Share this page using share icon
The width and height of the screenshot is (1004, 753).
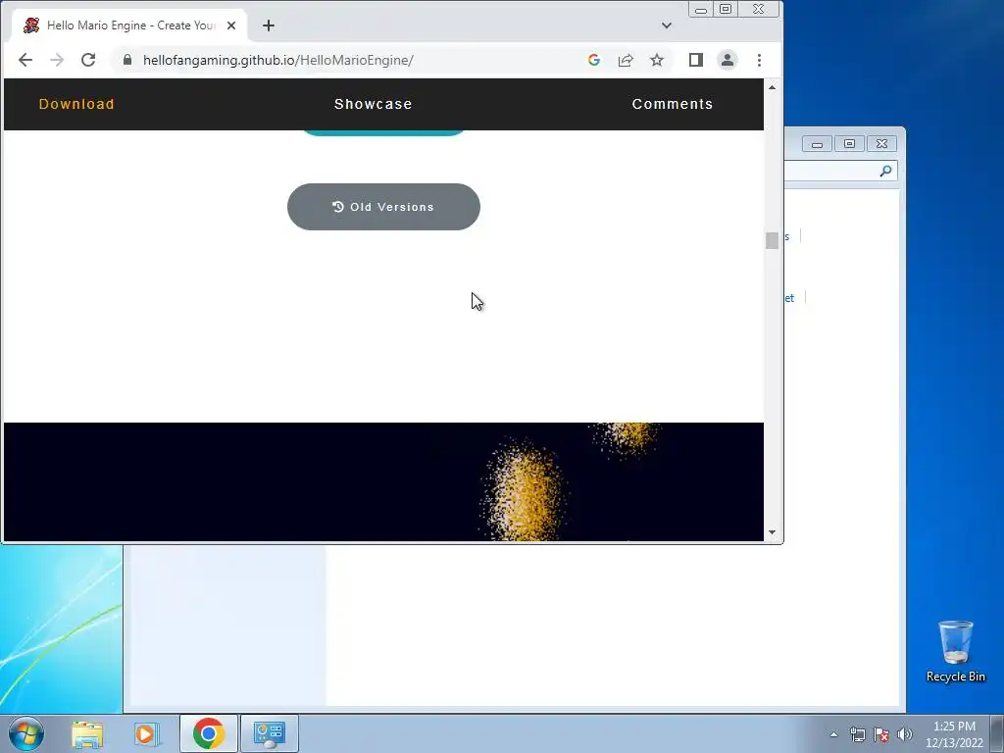pyautogui.click(x=626, y=60)
